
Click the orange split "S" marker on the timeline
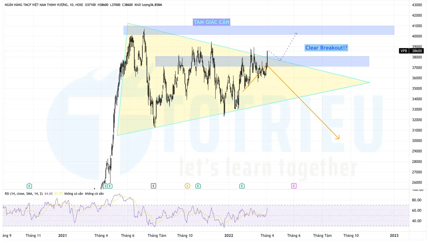[x=187, y=186]
